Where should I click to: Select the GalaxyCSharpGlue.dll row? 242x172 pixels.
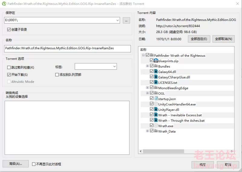pos(187,77)
